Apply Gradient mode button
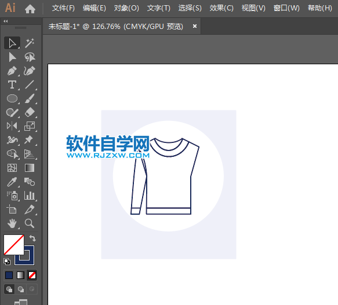 [x=20, y=275]
